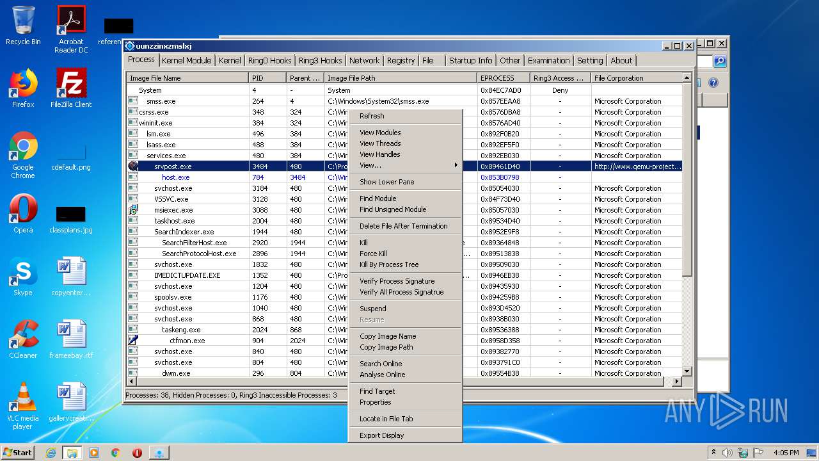Sort by File Corporation column
The image size is (819, 461).
click(x=636, y=78)
